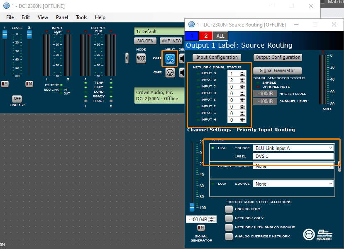Open the Output Configuration panel
This screenshot has width=344, height=249.
pyautogui.click(x=278, y=57)
